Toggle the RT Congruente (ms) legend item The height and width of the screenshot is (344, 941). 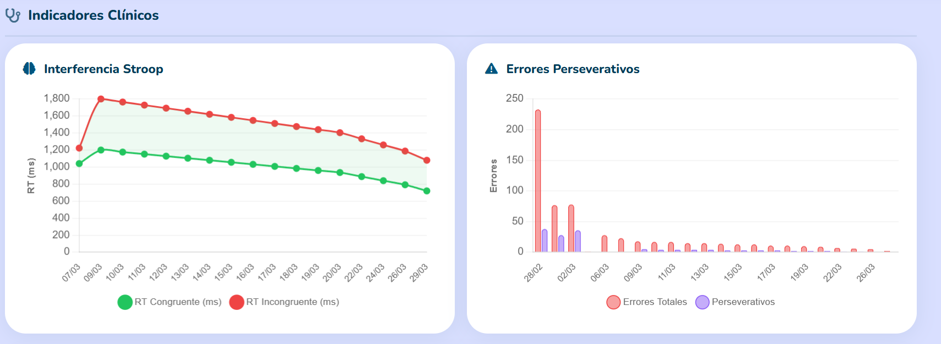click(178, 302)
